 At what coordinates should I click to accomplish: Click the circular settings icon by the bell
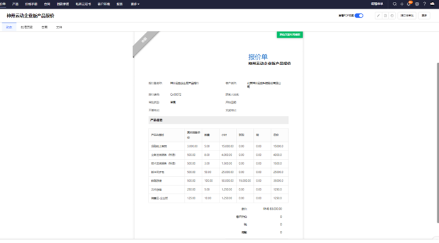pyautogui.click(x=417, y=4)
